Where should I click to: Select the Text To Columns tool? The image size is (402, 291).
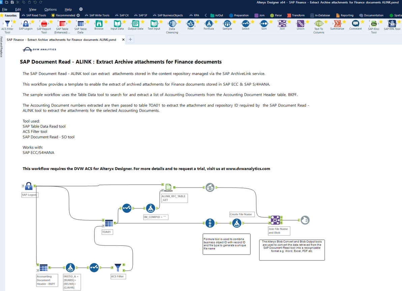tap(318, 24)
